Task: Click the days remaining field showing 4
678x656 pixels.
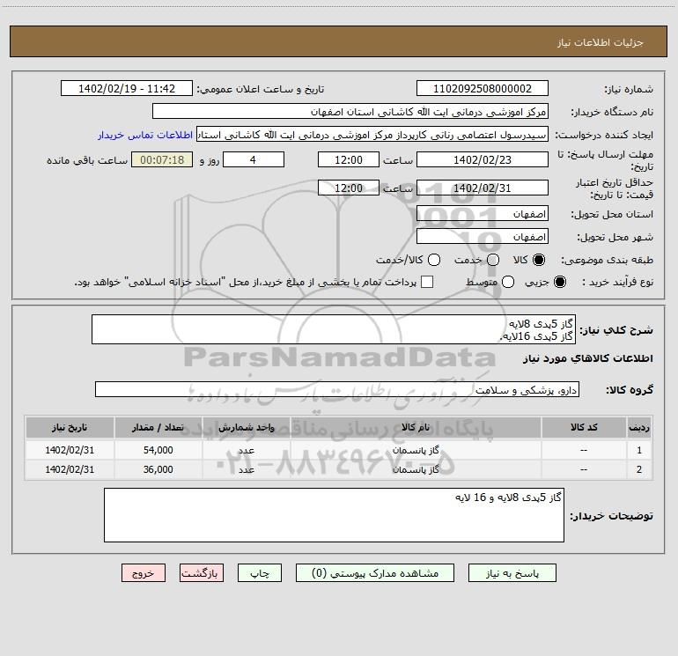Action: (254, 159)
